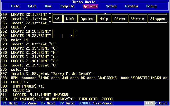The width and height of the screenshot is (170, 106).
Task: Click the Opties box
Action: coord(87,19)
